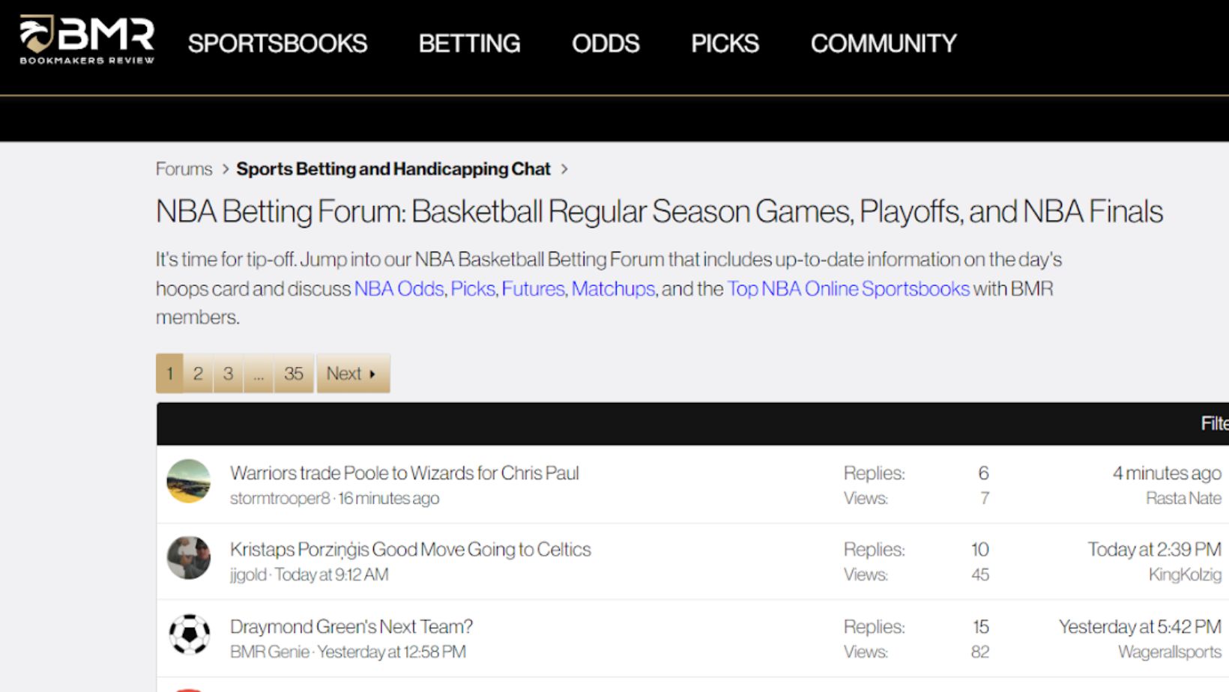Viewport: 1229px width, 692px height.
Task: Click BMR Genie's soccer ball avatar
Action: click(189, 635)
